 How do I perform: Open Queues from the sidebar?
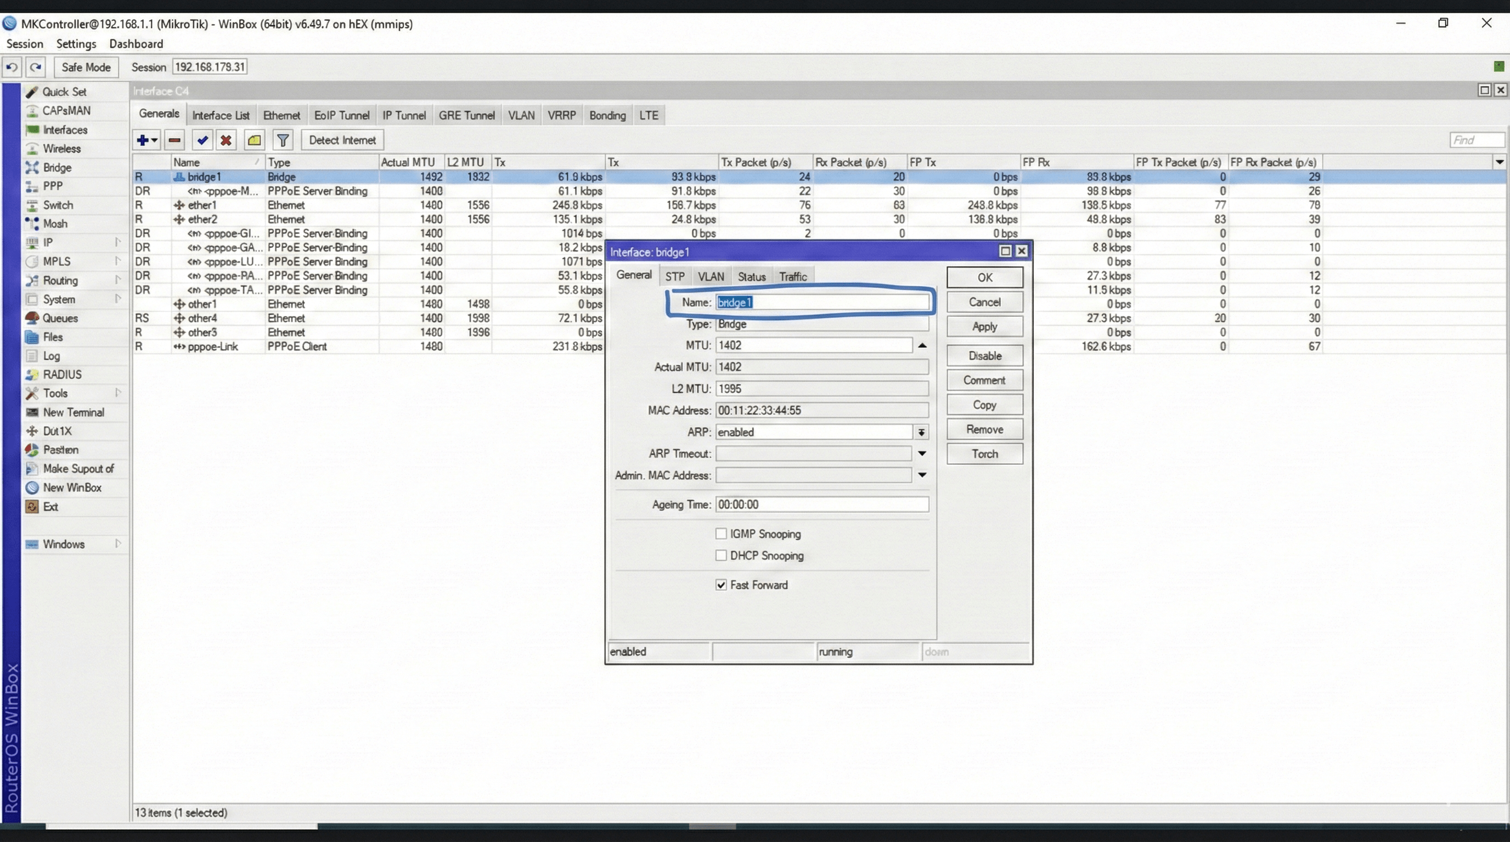[60, 318]
